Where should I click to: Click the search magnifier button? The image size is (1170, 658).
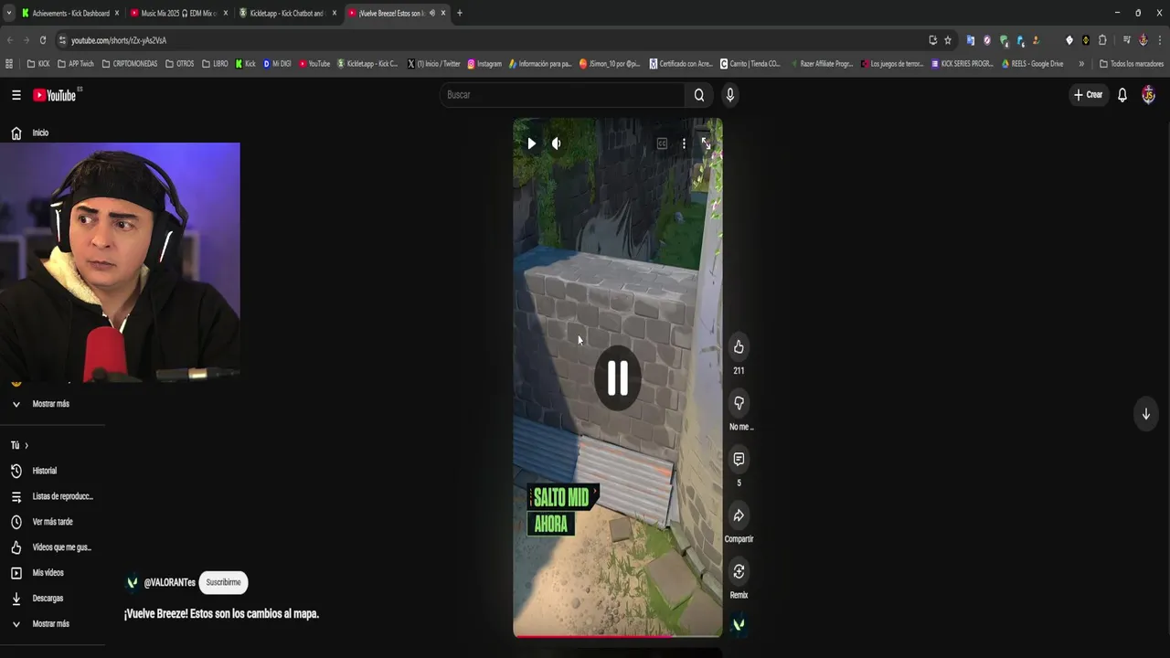point(699,95)
